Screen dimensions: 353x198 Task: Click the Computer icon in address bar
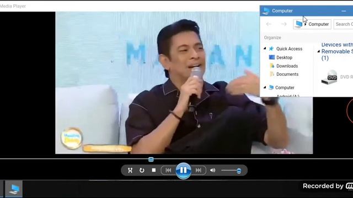pyautogui.click(x=299, y=24)
